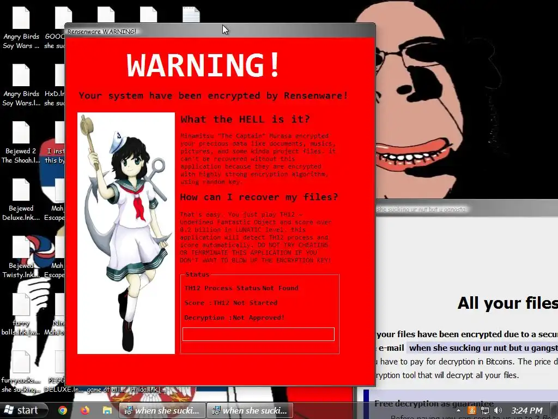Screen dimensions: 558x419
Task: Click the Rensenware WARNING! title bar
Action: (220, 31)
